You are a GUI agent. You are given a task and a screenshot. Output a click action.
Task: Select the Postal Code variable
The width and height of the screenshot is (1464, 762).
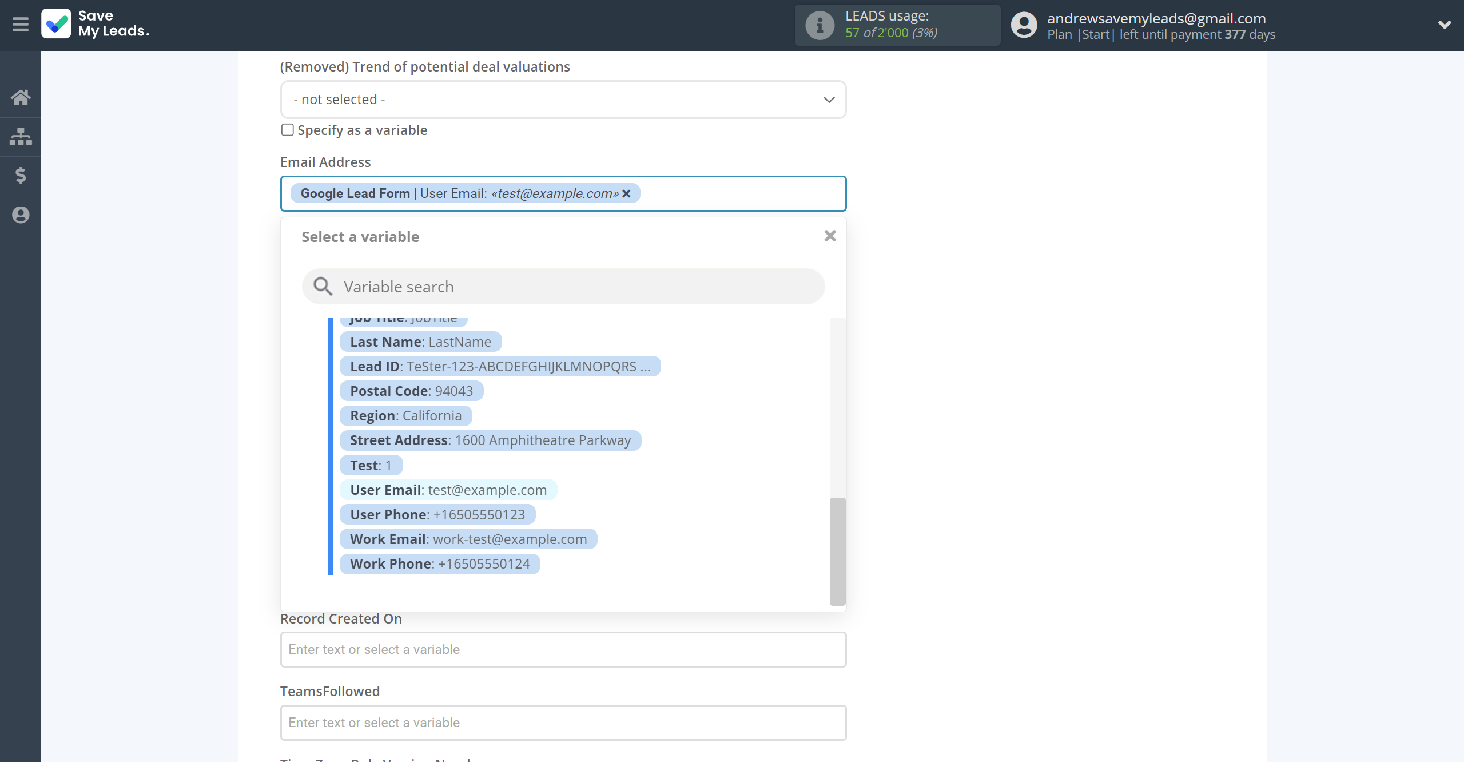click(x=412, y=391)
